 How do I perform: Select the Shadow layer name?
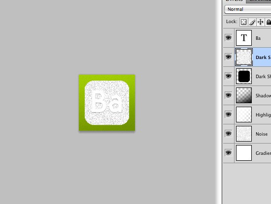coord(263,95)
